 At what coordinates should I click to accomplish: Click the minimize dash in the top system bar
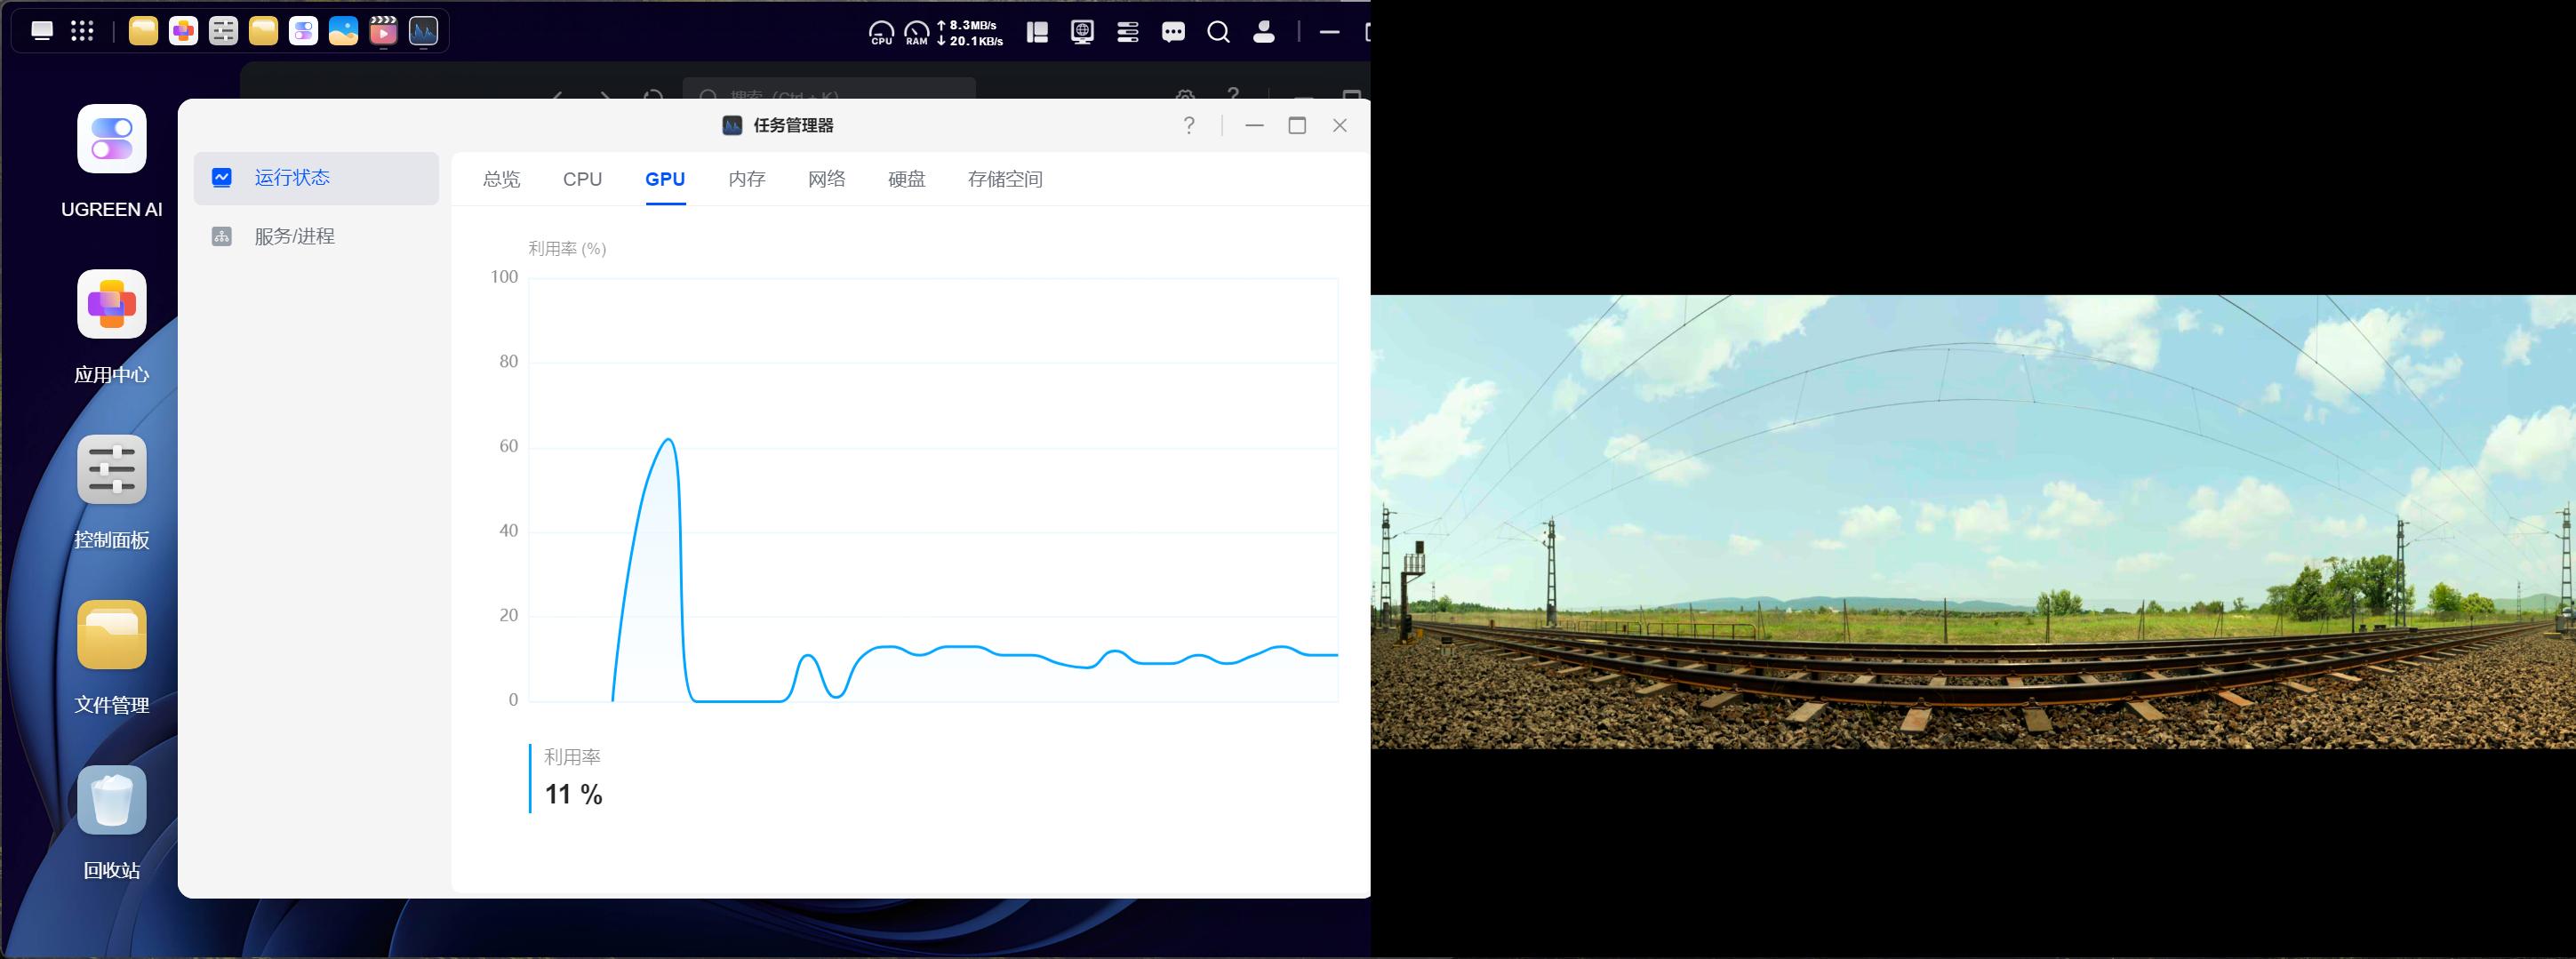pyautogui.click(x=1329, y=32)
